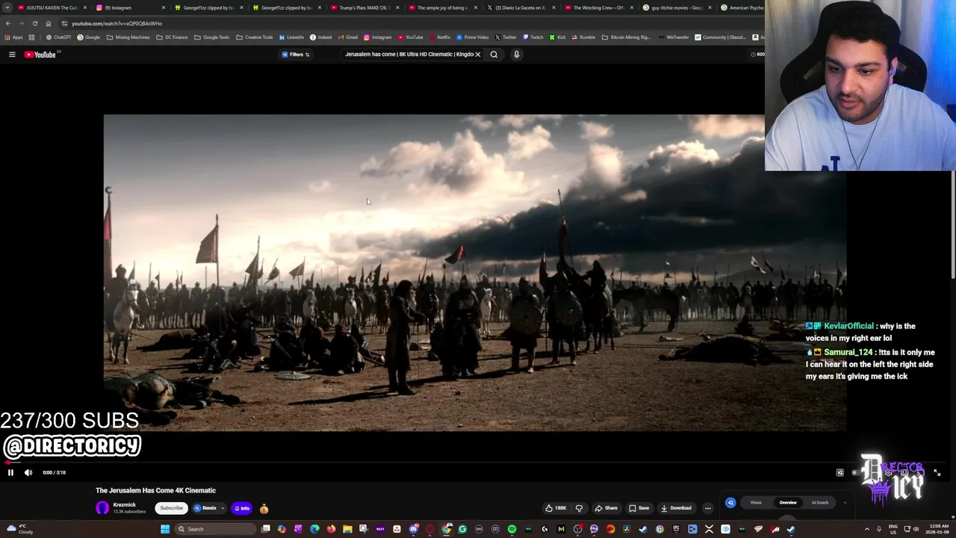The height and width of the screenshot is (538, 956).
Task: Click the YouTube search magnifier button
Action: (494, 55)
